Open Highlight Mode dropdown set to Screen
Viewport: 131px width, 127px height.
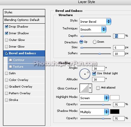tap(94, 98)
